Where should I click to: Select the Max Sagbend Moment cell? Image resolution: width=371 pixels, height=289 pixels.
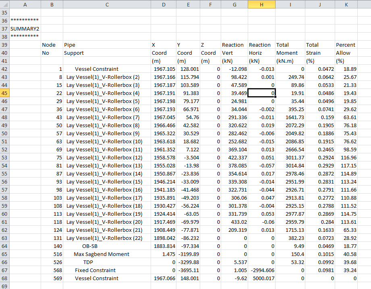[102, 254]
